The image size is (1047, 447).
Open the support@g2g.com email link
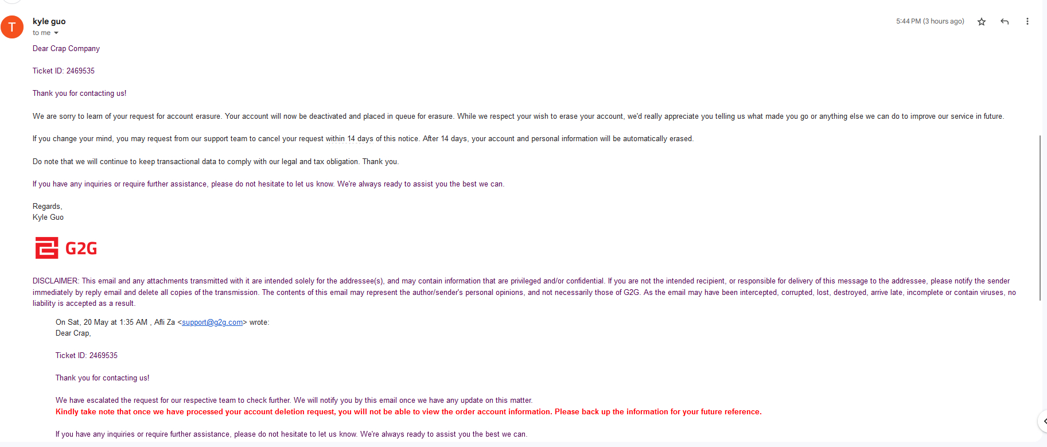point(212,322)
